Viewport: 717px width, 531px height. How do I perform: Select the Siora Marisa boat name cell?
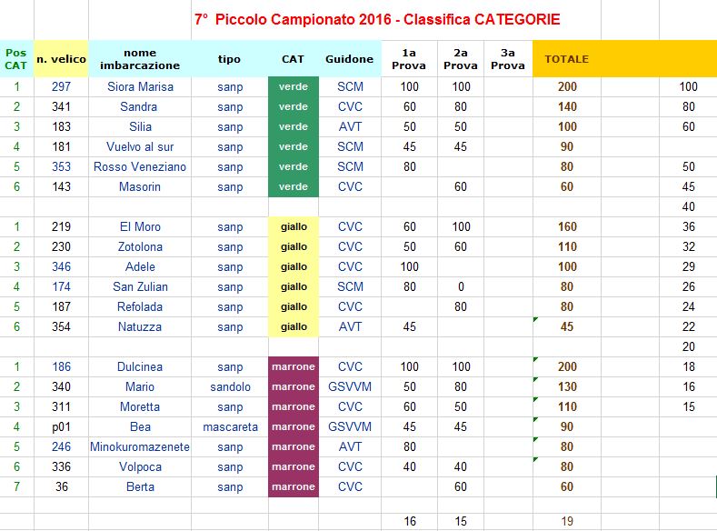point(140,86)
